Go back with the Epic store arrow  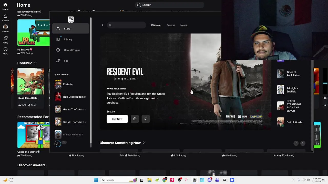click(x=102, y=25)
